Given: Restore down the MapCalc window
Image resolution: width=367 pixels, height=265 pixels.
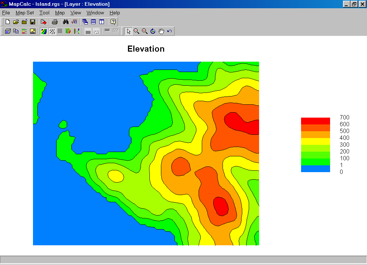Looking at the screenshot, I should (x=354, y=4).
